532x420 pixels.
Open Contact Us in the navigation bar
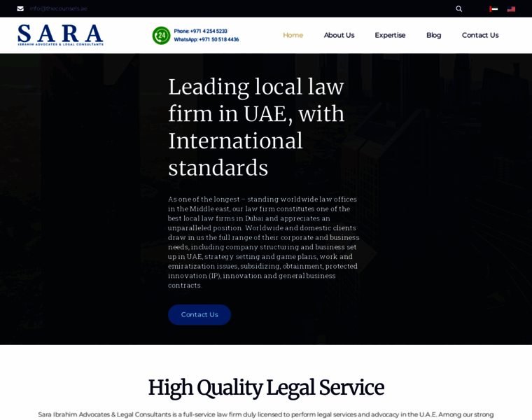[x=480, y=35]
